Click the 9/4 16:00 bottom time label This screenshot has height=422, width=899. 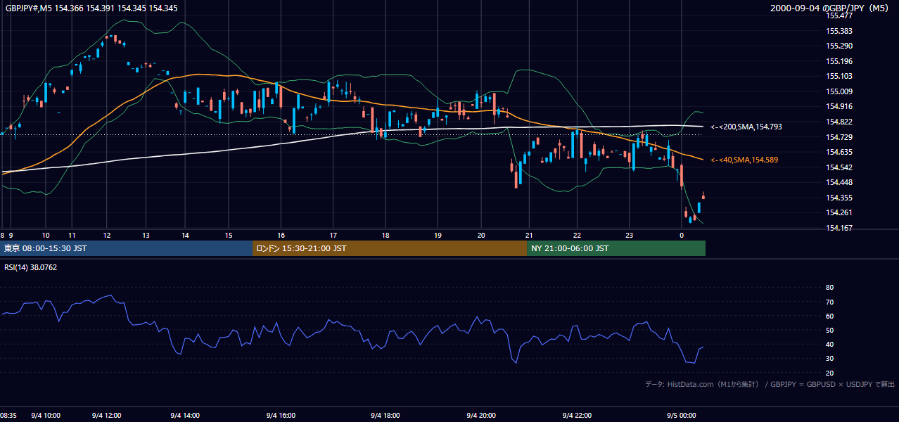(280, 416)
